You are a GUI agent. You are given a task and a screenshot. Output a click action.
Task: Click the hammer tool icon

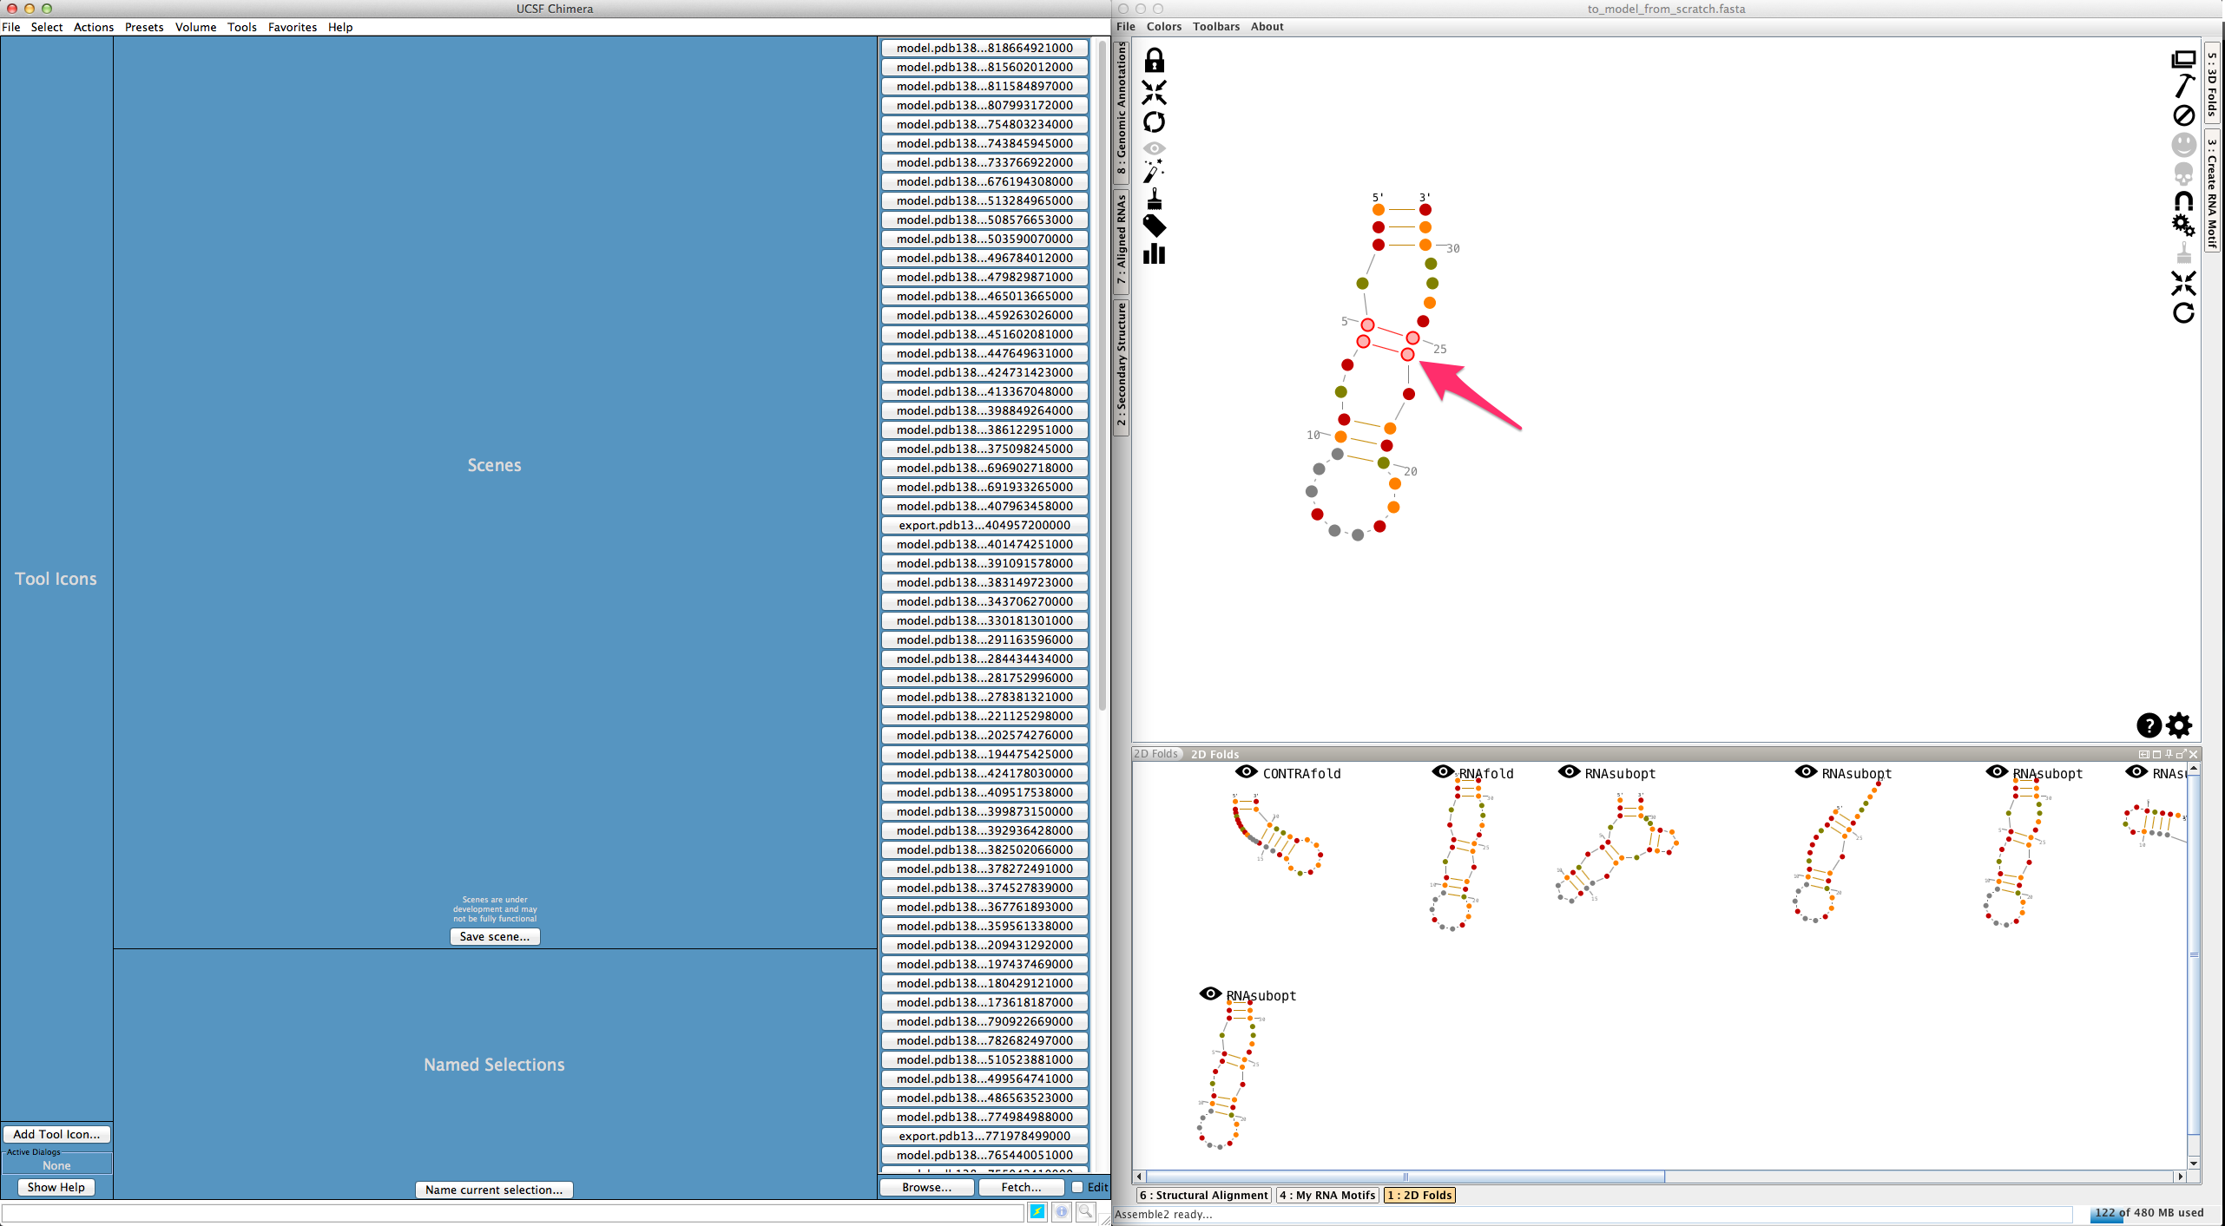pos(2184,86)
